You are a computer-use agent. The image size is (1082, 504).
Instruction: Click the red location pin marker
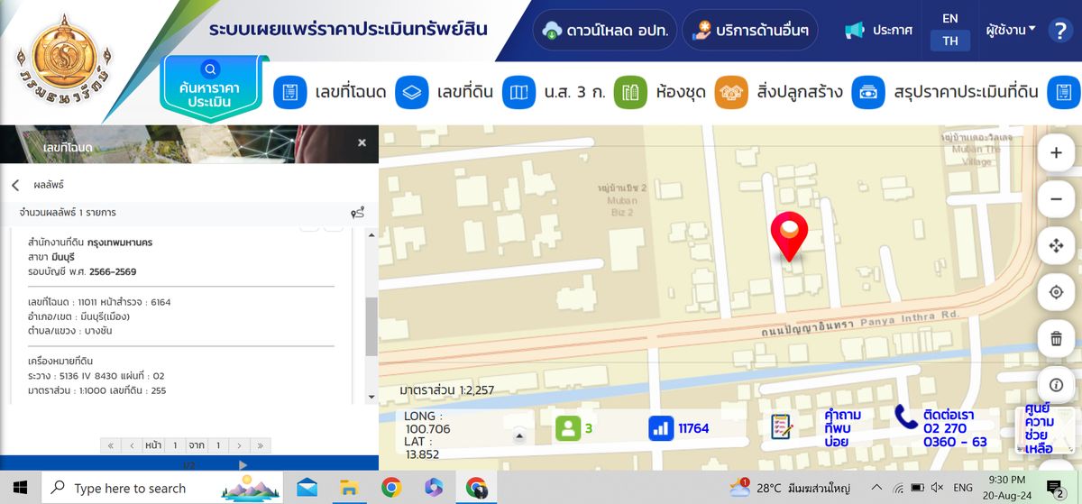pos(789,236)
